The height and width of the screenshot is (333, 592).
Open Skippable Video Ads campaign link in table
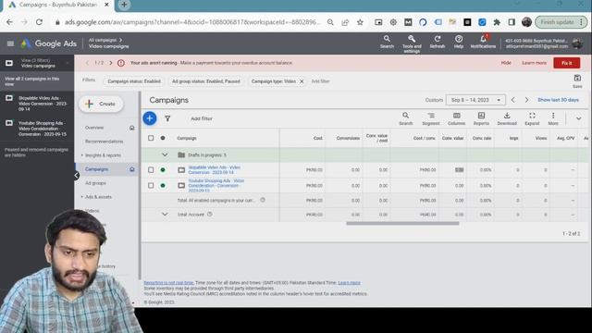click(x=214, y=170)
